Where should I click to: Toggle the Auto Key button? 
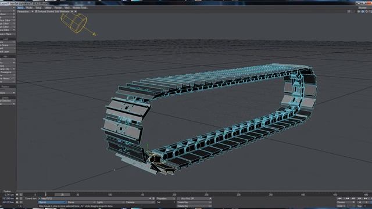194,199
